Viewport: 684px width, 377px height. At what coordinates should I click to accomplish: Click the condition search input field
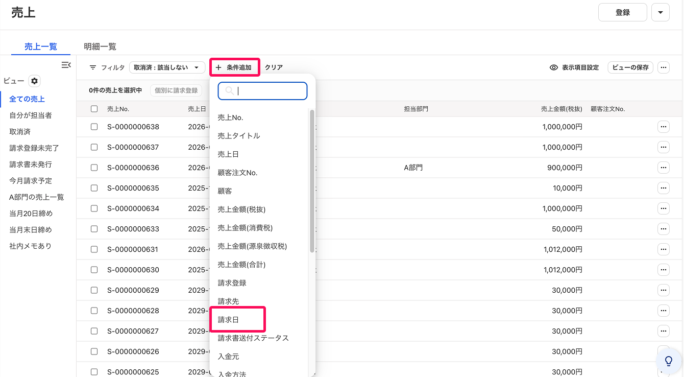[x=263, y=91]
